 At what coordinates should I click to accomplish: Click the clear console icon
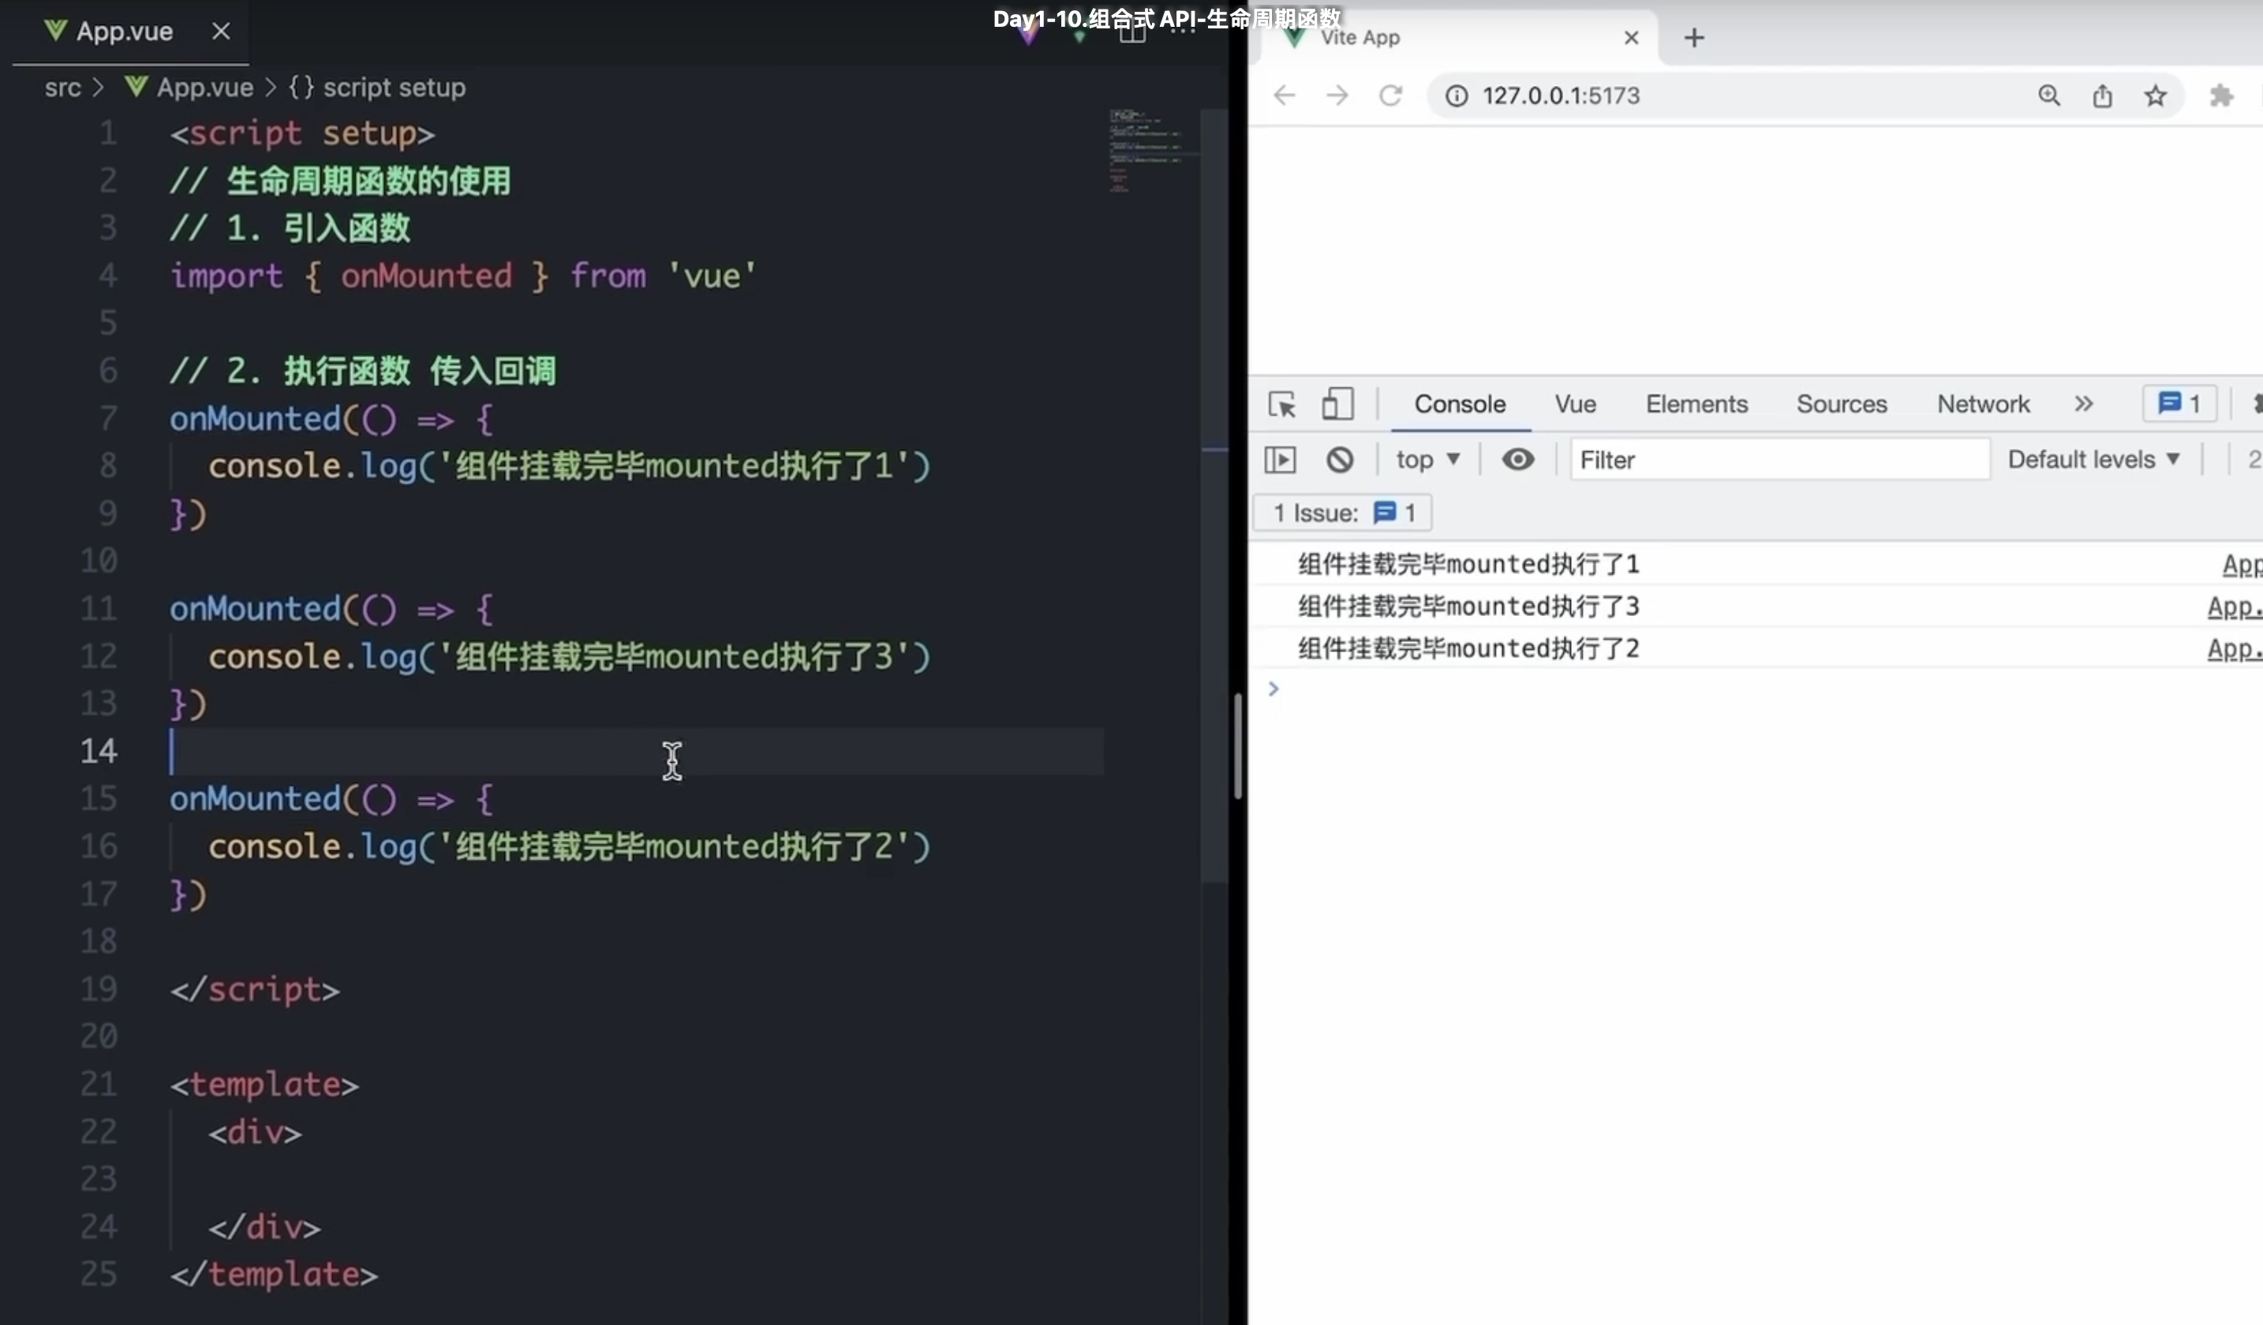point(1339,460)
